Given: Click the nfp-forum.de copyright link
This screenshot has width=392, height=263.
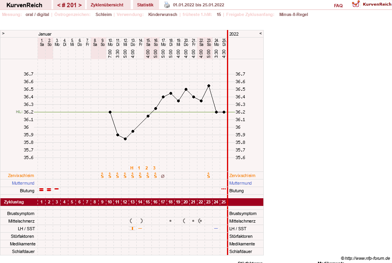Looking at the screenshot, I should tap(365, 258).
